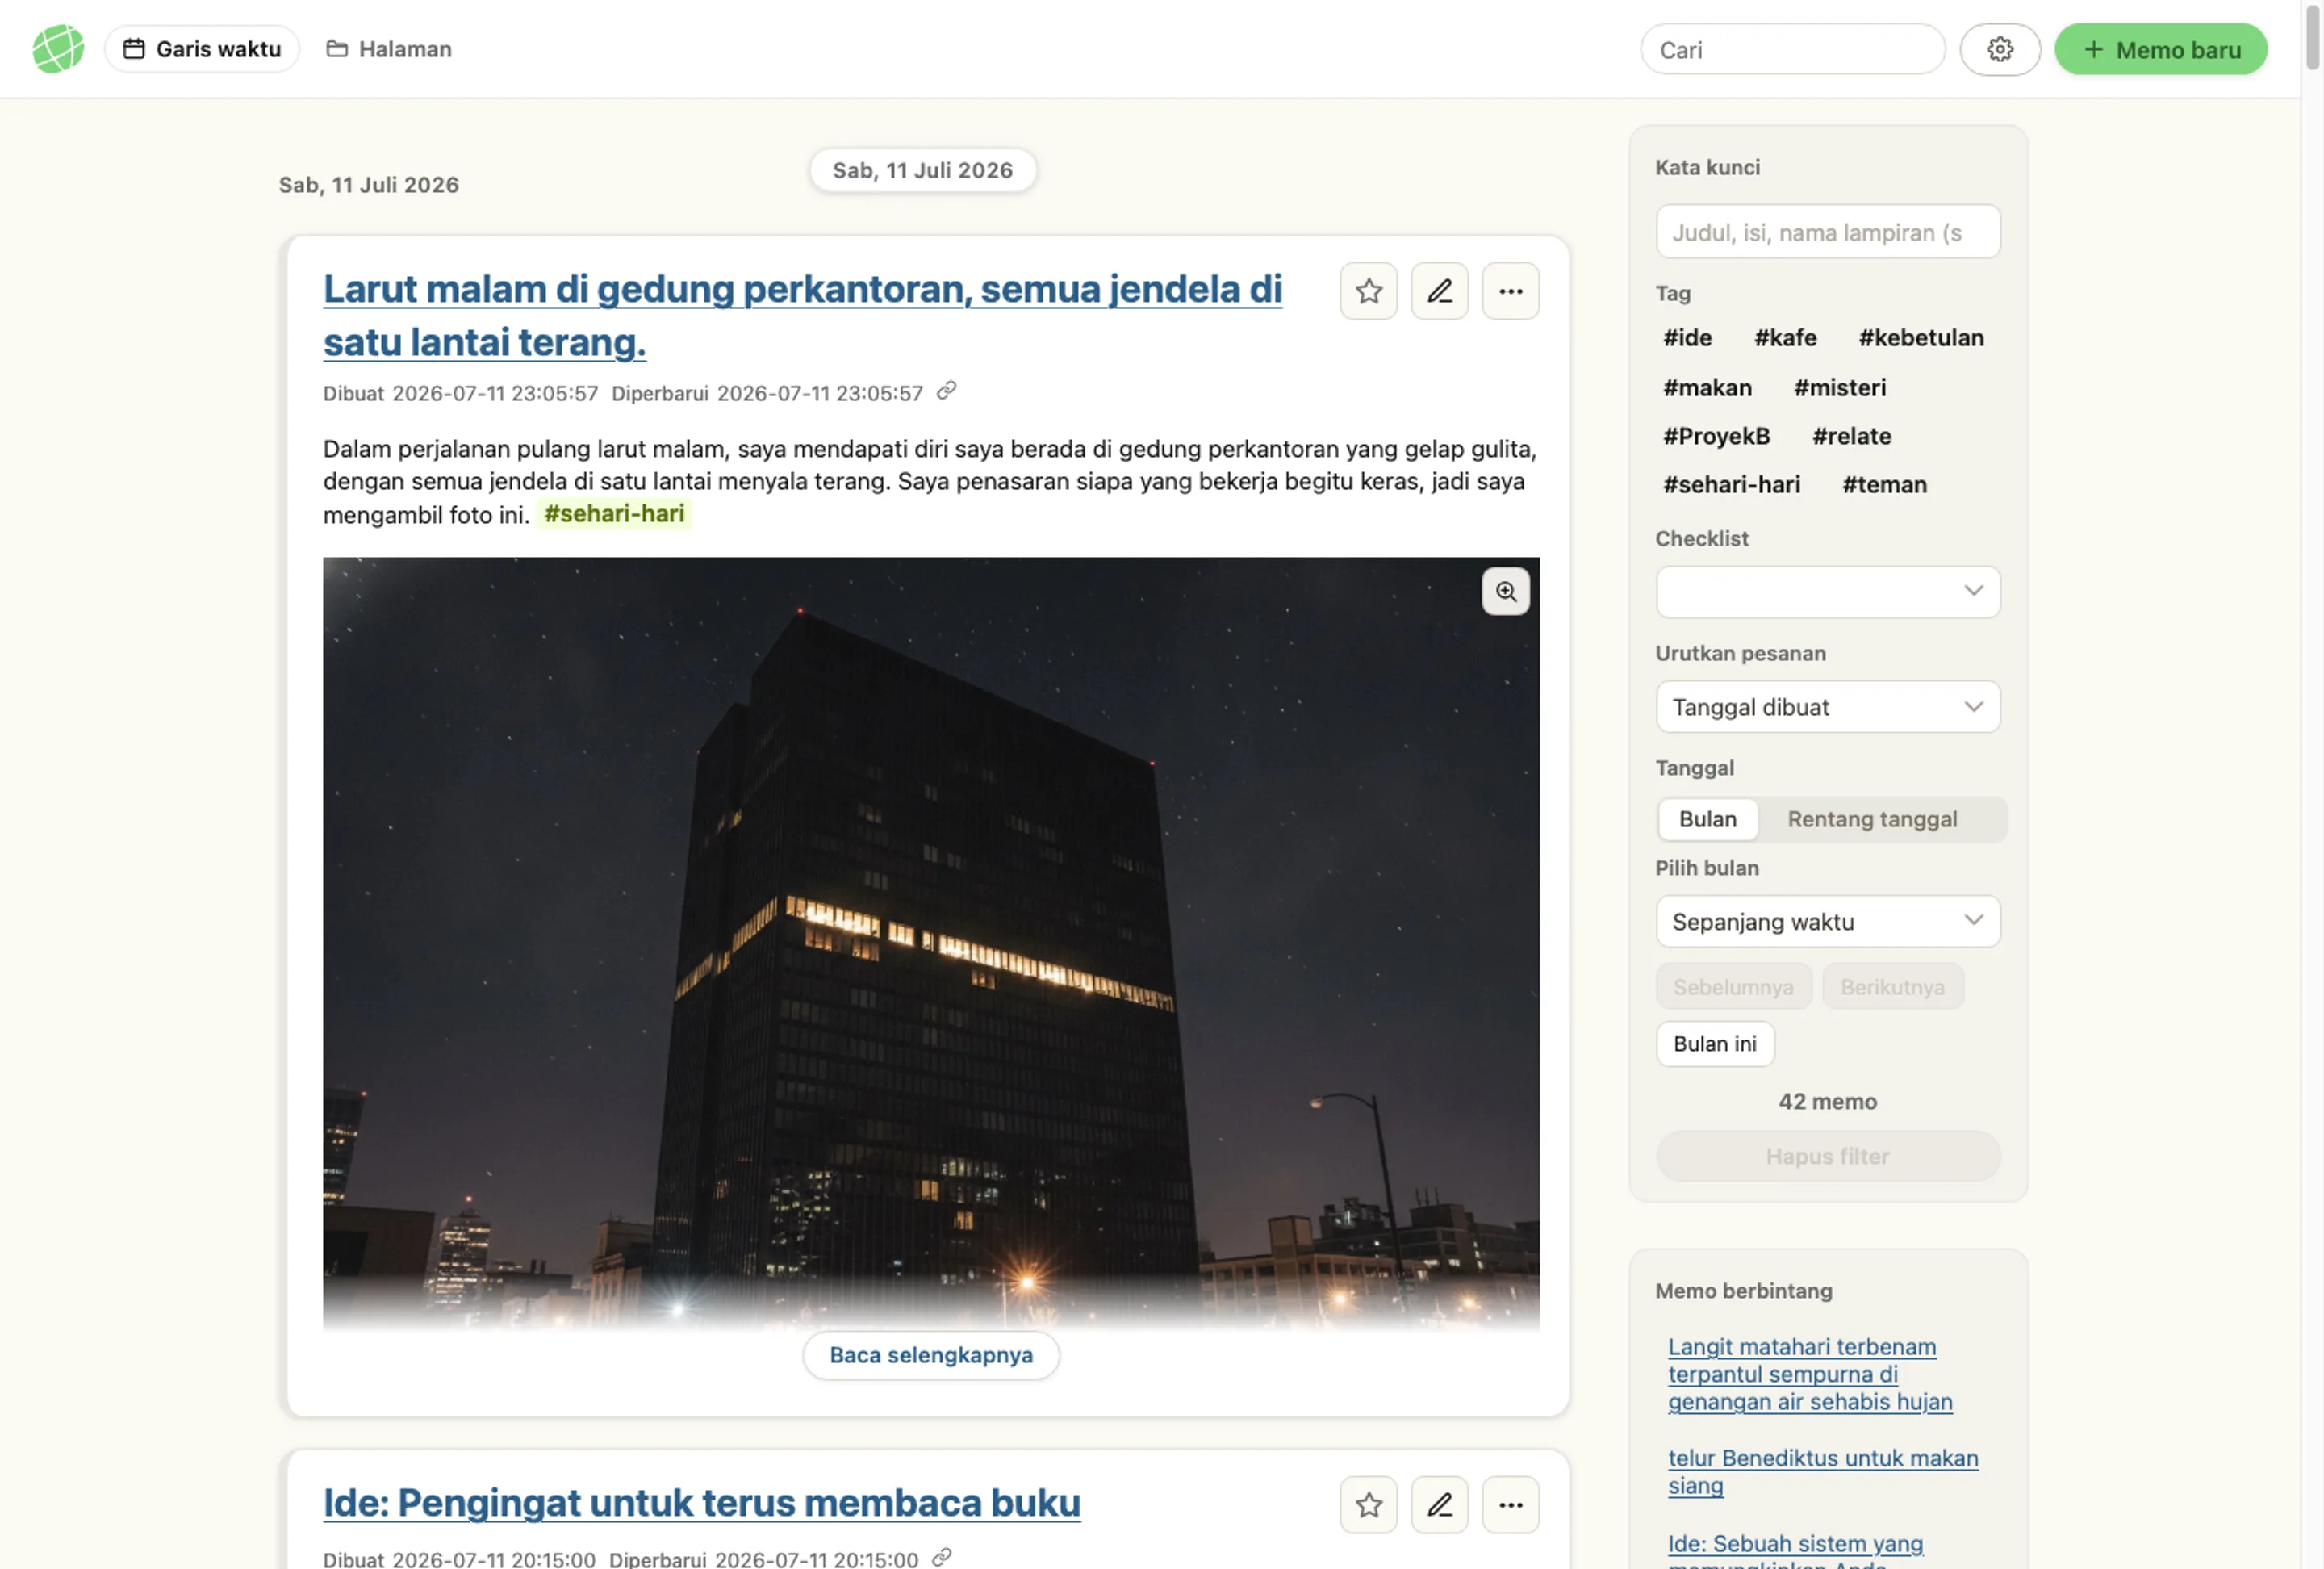Click the green globe app logo

58,49
